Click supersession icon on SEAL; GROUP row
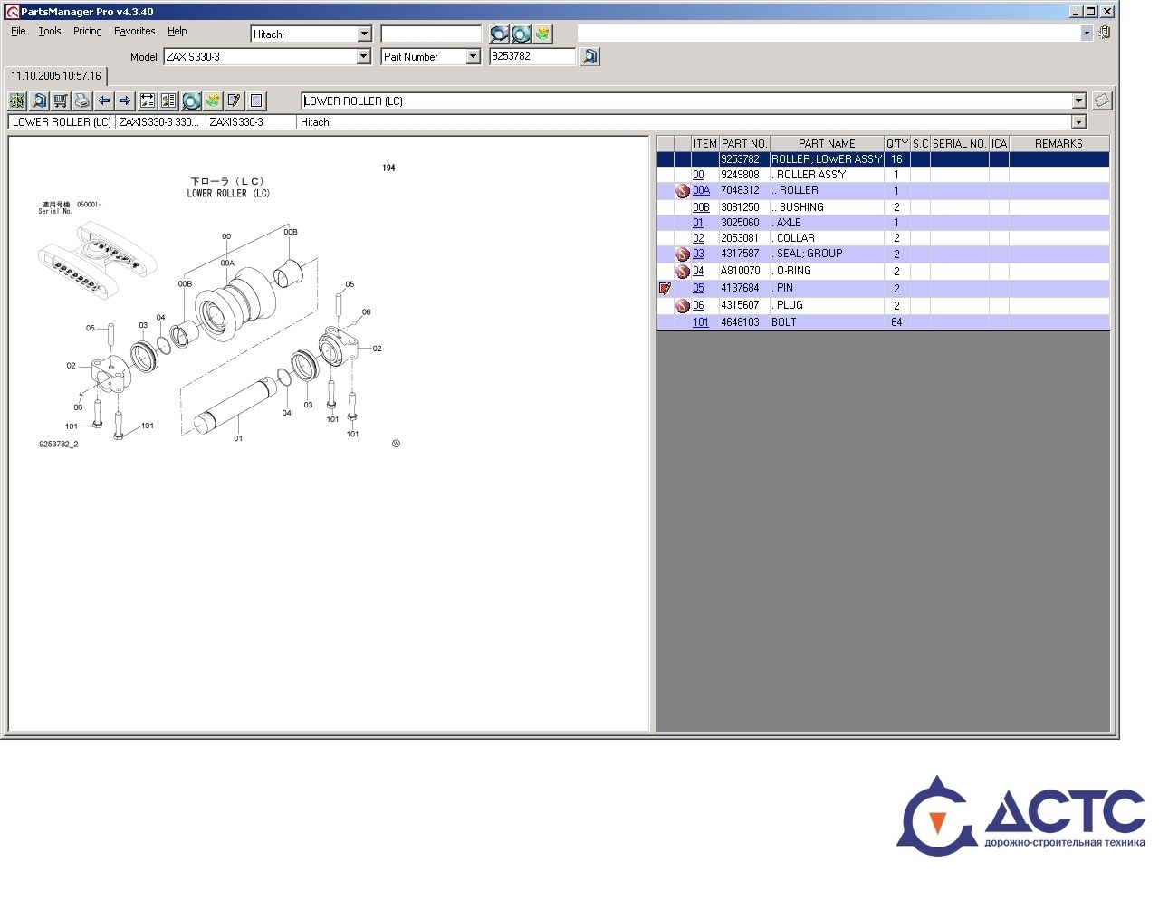This screenshot has height=900, width=1159. [x=683, y=254]
